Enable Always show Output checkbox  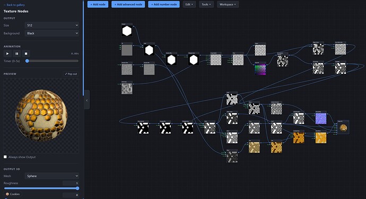coord(5,157)
